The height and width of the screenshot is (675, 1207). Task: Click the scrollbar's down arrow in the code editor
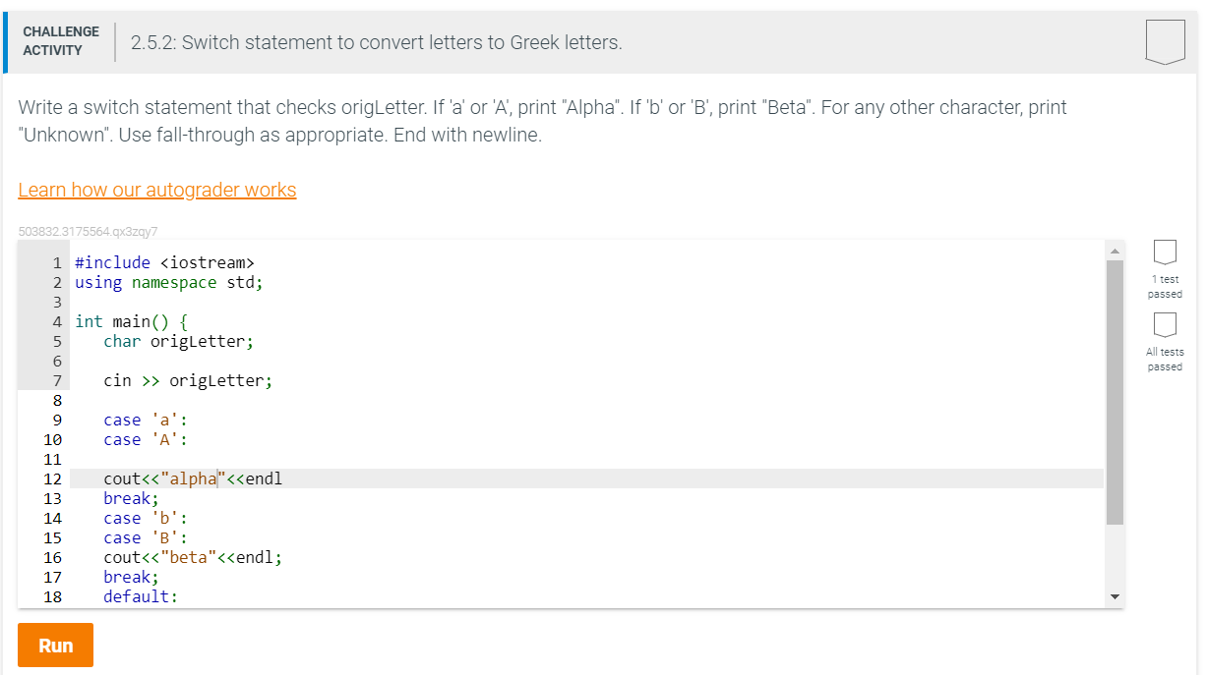1115,595
